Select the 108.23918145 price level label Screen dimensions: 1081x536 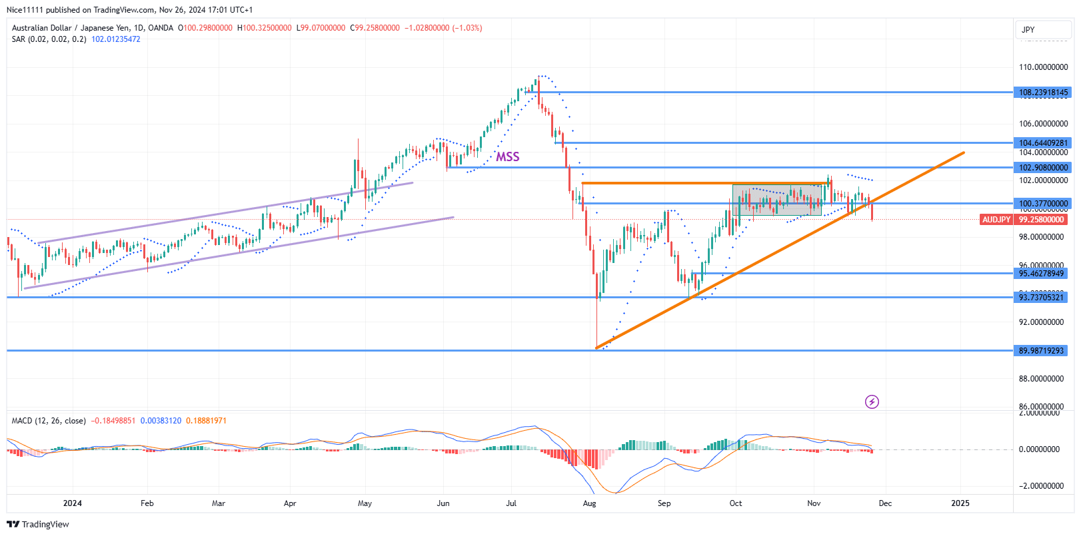(x=1043, y=93)
